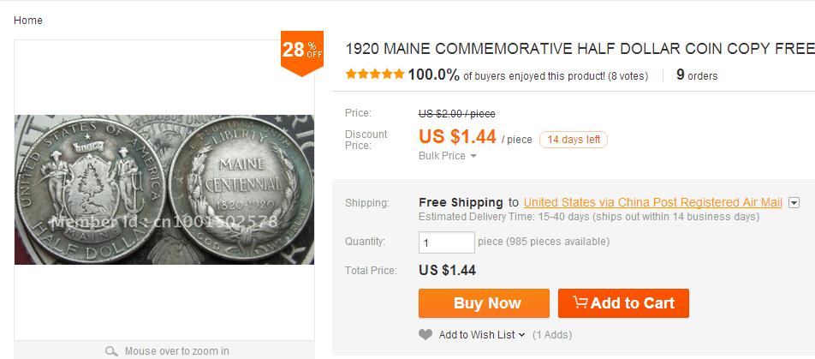Open the China Post Registered Air Mail link
This screenshot has width=815, height=359.
(652, 202)
